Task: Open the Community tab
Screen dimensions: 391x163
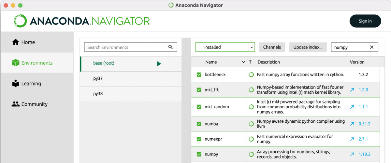Action: tap(37, 104)
